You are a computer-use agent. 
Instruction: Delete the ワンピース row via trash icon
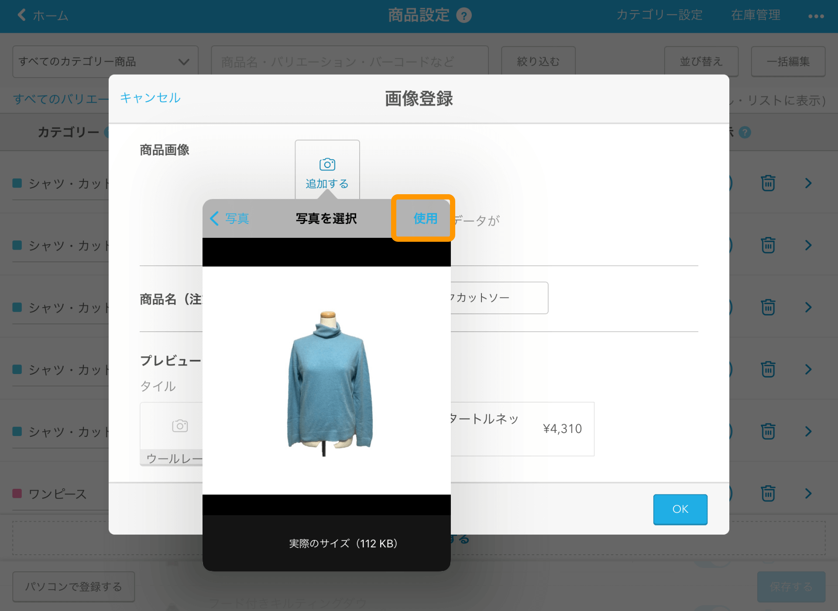point(768,493)
